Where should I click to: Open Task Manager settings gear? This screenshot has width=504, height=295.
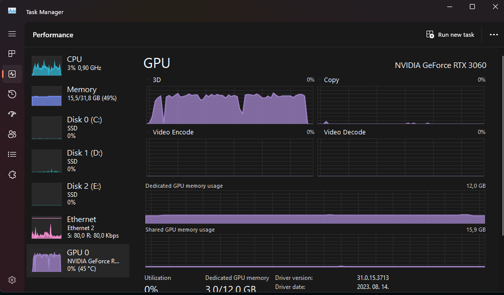click(x=12, y=280)
